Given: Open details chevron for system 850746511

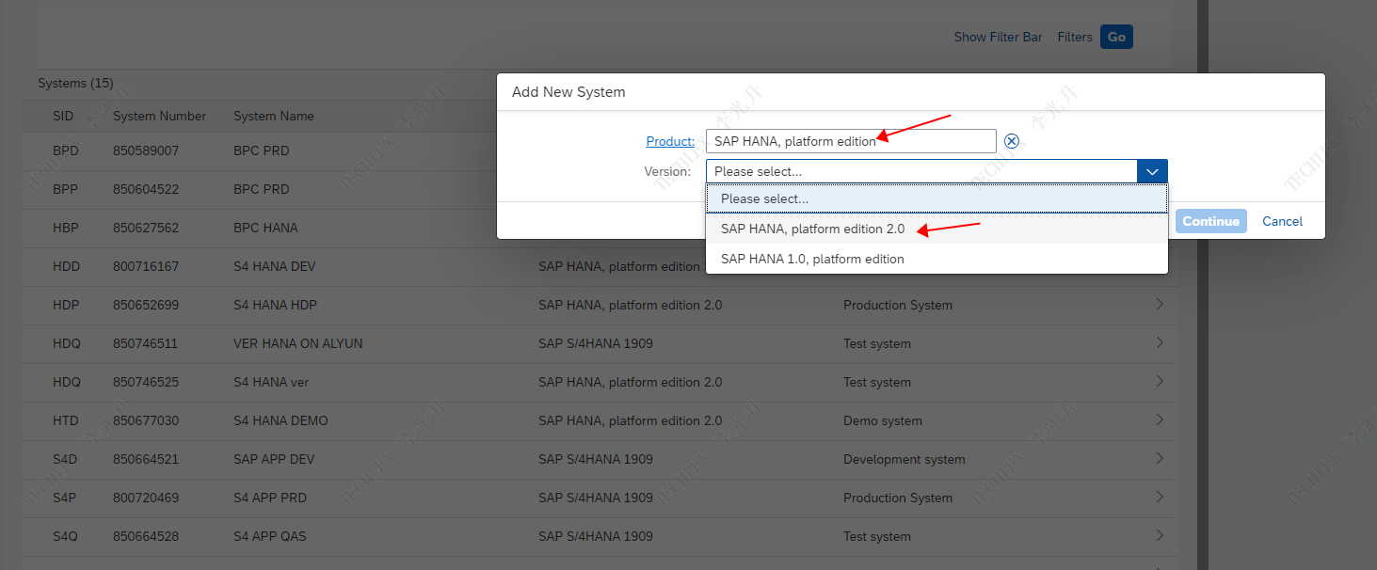Looking at the screenshot, I should 1160,342.
